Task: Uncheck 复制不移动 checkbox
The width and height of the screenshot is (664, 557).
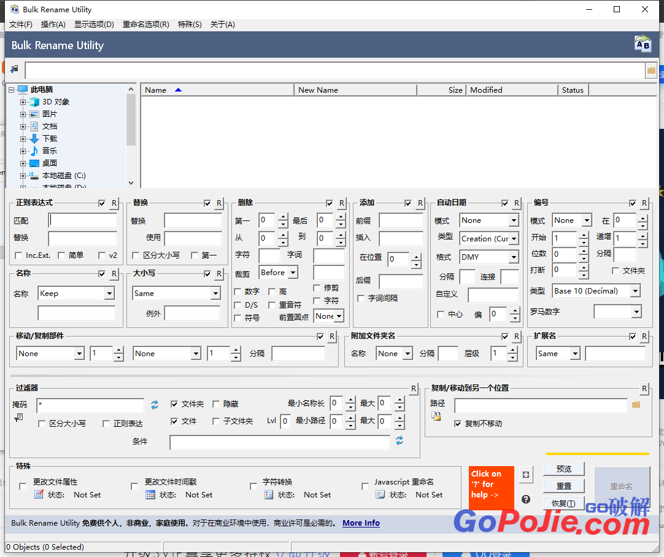Action: tap(458, 424)
